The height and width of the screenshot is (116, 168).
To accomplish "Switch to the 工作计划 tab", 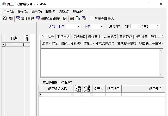I will click(63, 36).
